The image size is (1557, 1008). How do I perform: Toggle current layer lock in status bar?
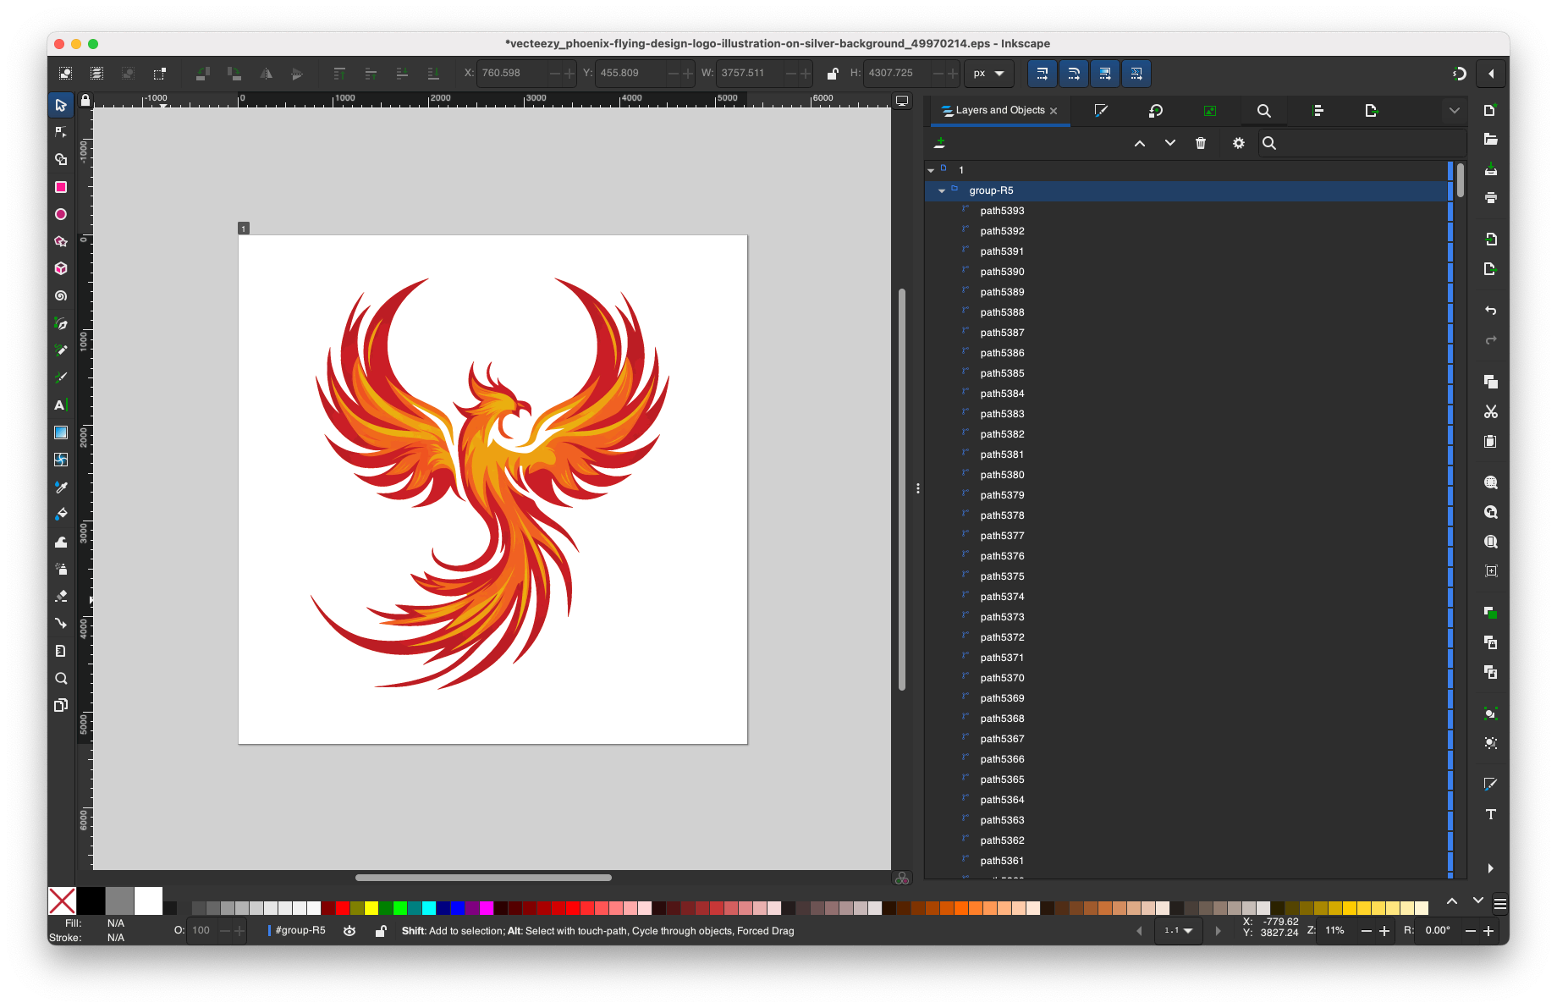(381, 931)
